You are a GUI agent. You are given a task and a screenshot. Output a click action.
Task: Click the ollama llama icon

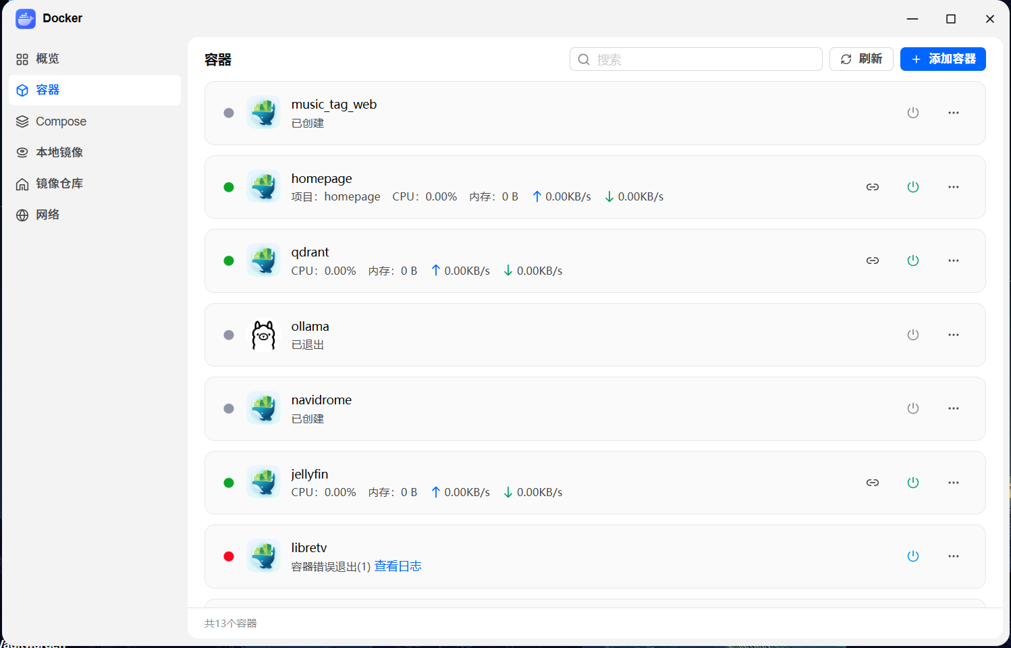click(x=263, y=335)
